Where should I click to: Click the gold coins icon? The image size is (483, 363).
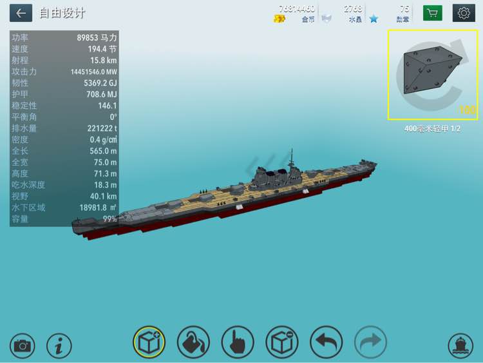[x=279, y=19]
